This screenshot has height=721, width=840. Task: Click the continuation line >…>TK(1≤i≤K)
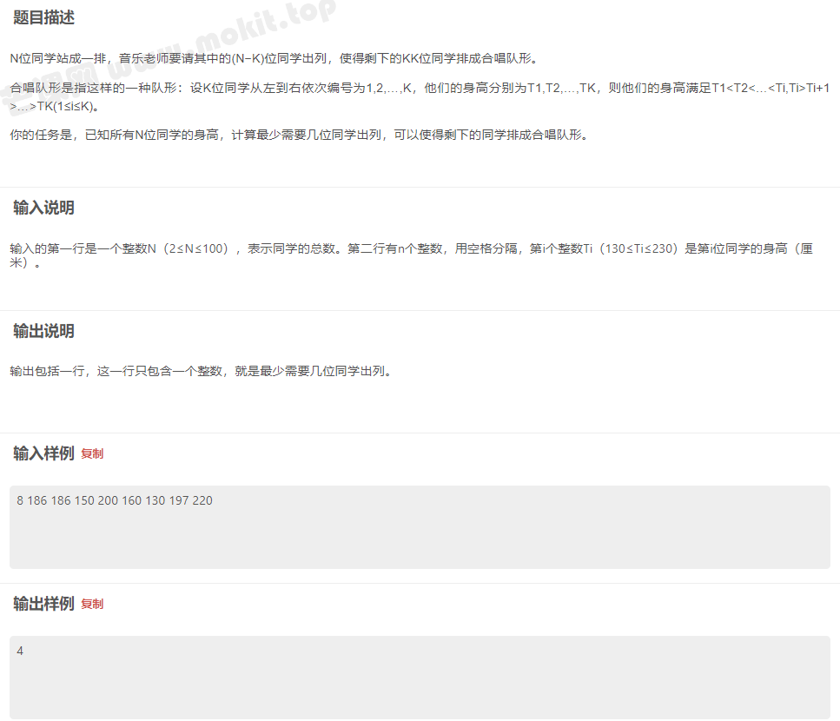(54, 107)
